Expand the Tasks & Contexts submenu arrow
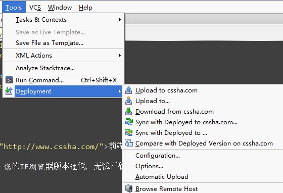The image size is (283, 193). coord(119,20)
